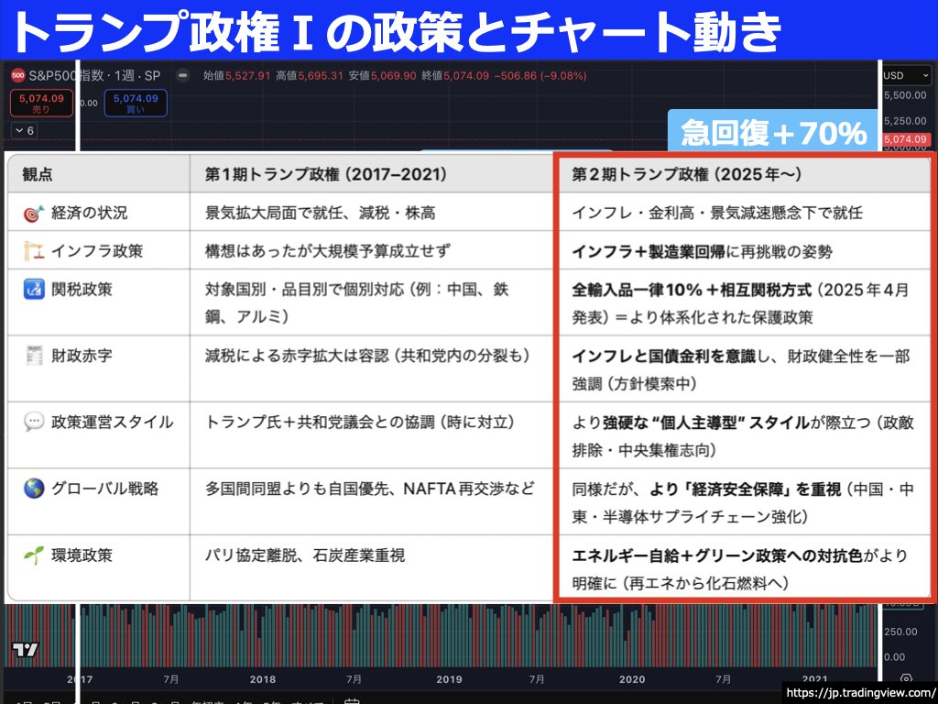Open the jp.tradingview.com link
The height and width of the screenshot is (704, 938).
(859, 693)
